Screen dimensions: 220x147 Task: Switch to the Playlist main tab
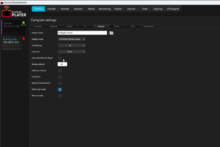click(119, 8)
